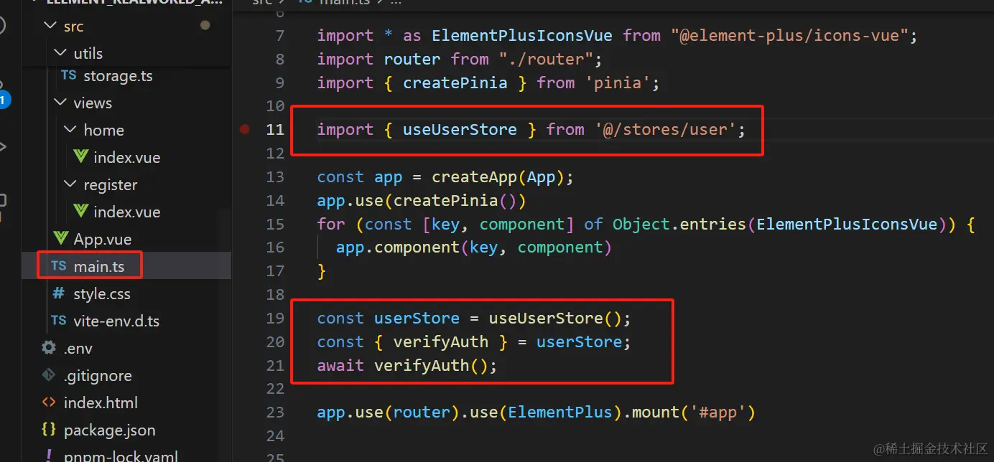Click the gear icon beside .env
This screenshot has width=994, height=462.
[x=49, y=347]
